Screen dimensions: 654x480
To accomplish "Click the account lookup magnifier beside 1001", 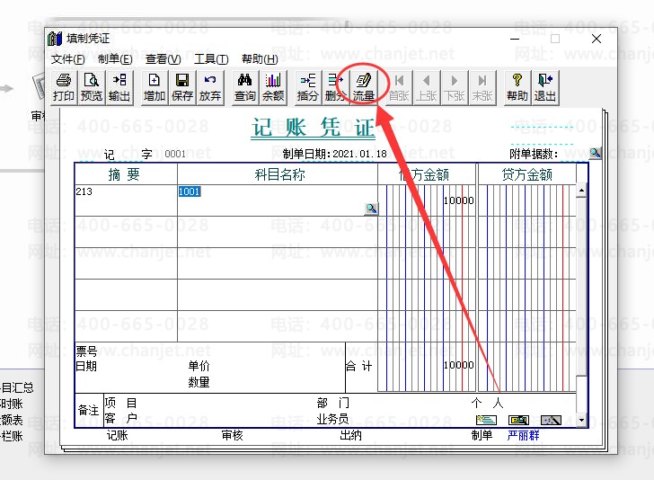I will point(371,209).
